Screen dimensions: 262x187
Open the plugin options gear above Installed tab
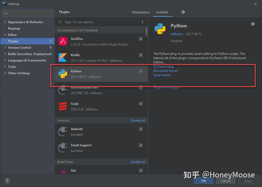[x=183, y=12]
